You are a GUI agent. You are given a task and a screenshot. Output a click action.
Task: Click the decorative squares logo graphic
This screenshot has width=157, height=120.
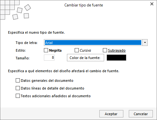click(15, 10)
